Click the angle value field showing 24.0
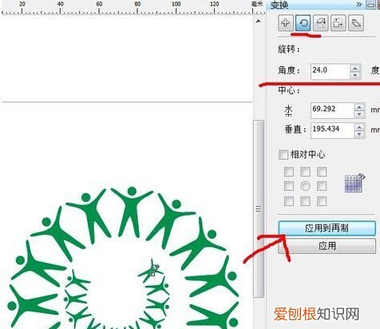The width and height of the screenshot is (380, 329). [x=330, y=71]
